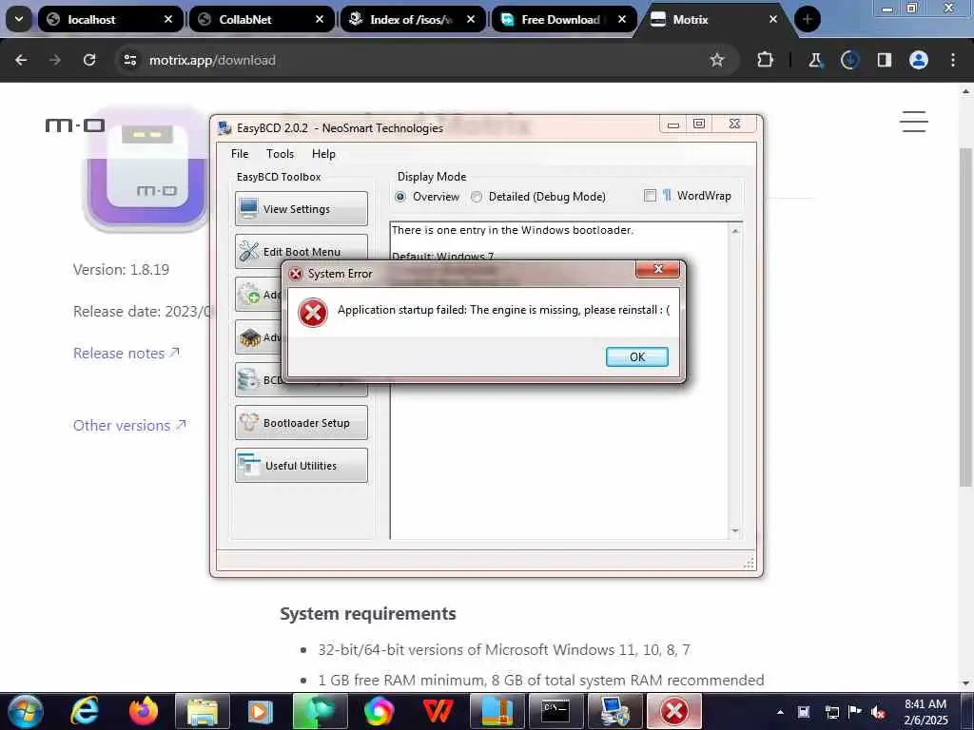Image resolution: width=974 pixels, height=730 pixels.
Task: Click the browser page vertical scrollbar
Action: click(966, 317)
